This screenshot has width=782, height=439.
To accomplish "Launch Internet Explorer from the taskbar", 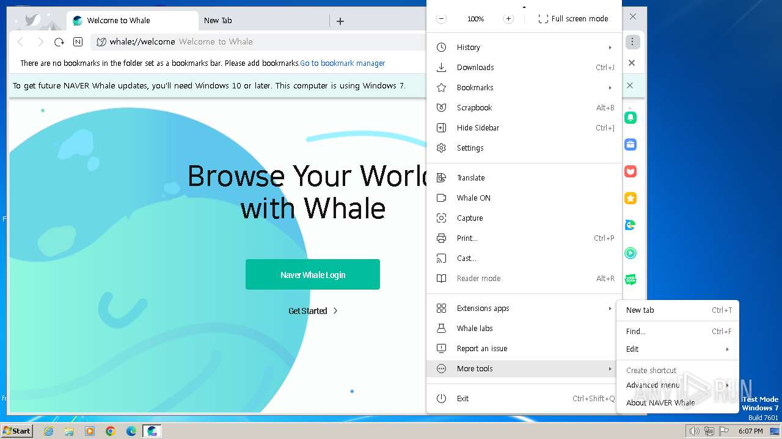I will tap(49, 431).
